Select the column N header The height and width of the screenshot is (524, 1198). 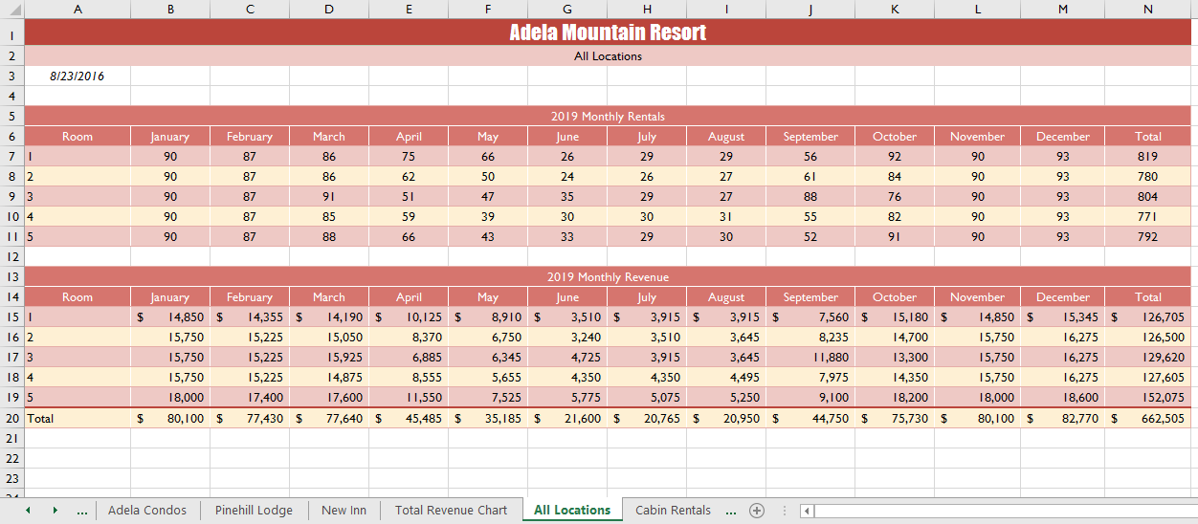click(1147, 9)
